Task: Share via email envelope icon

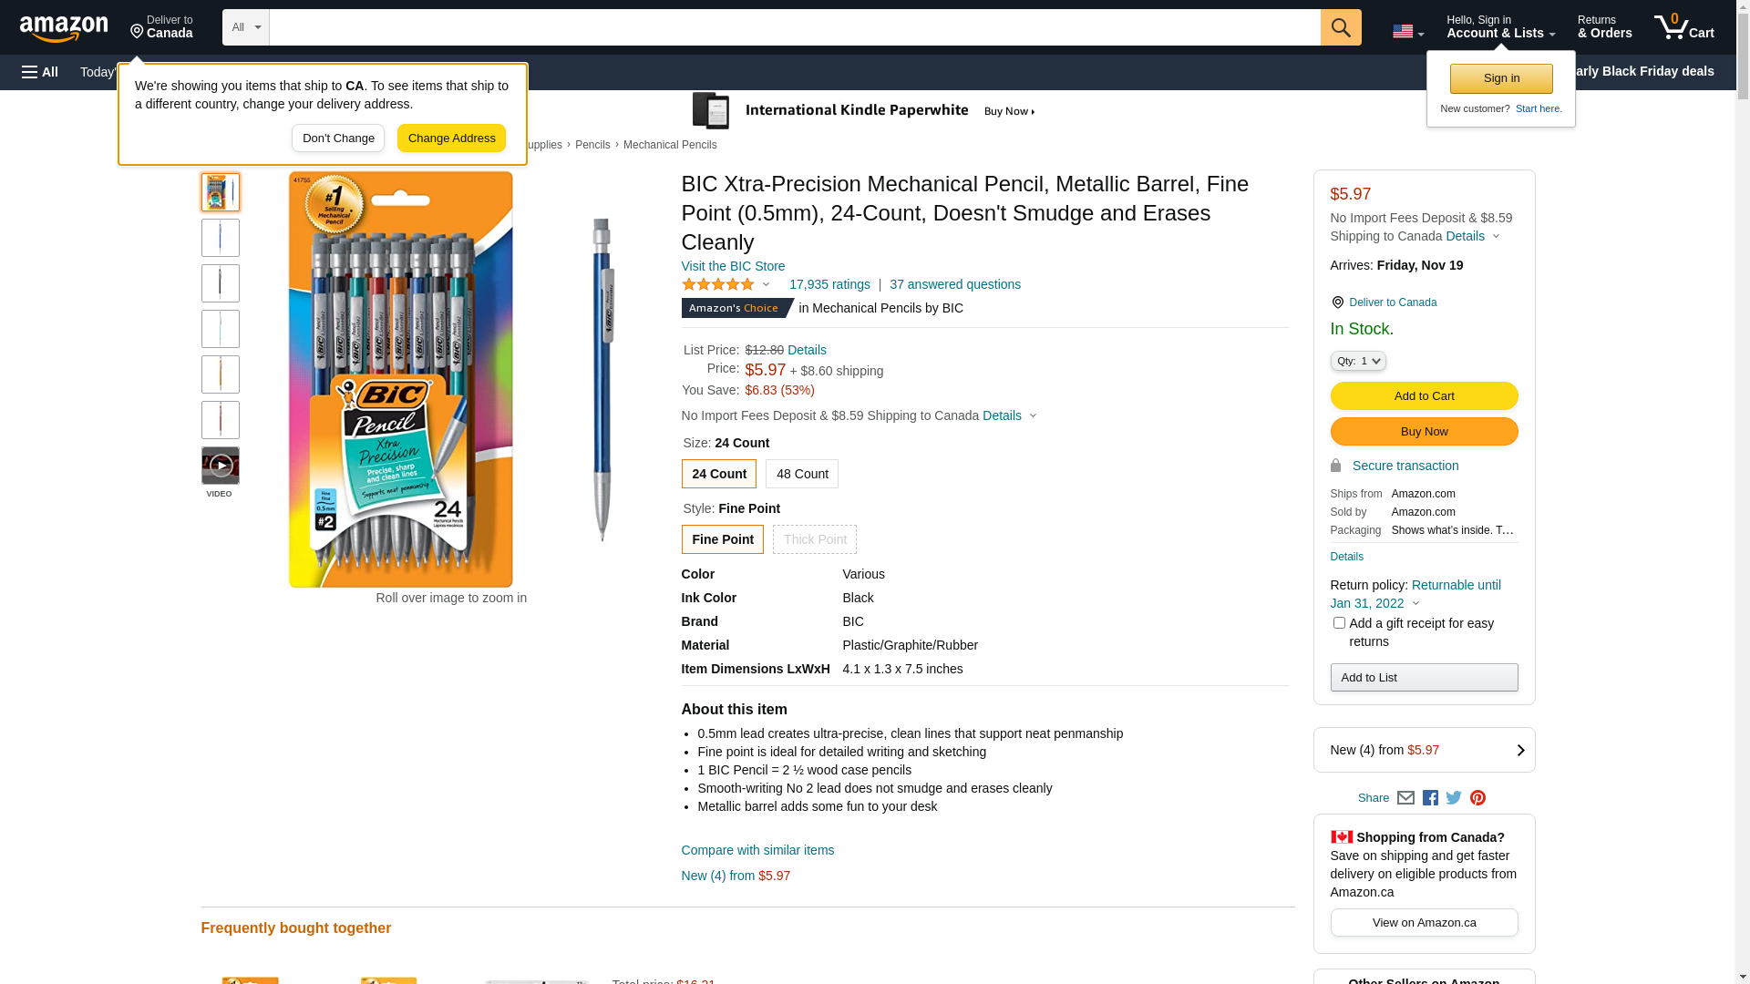Action: [x=1405, y=798]
